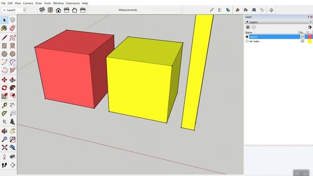313x176 pixels.
Task: Activate the Axes tool
Action: [4, 122]
